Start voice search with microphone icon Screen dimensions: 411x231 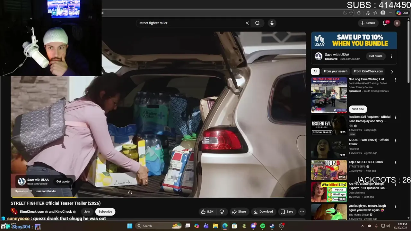pyautogui.click(x=272, y=23)
